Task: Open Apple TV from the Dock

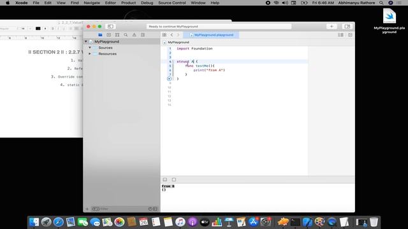Action: [205, 222]
